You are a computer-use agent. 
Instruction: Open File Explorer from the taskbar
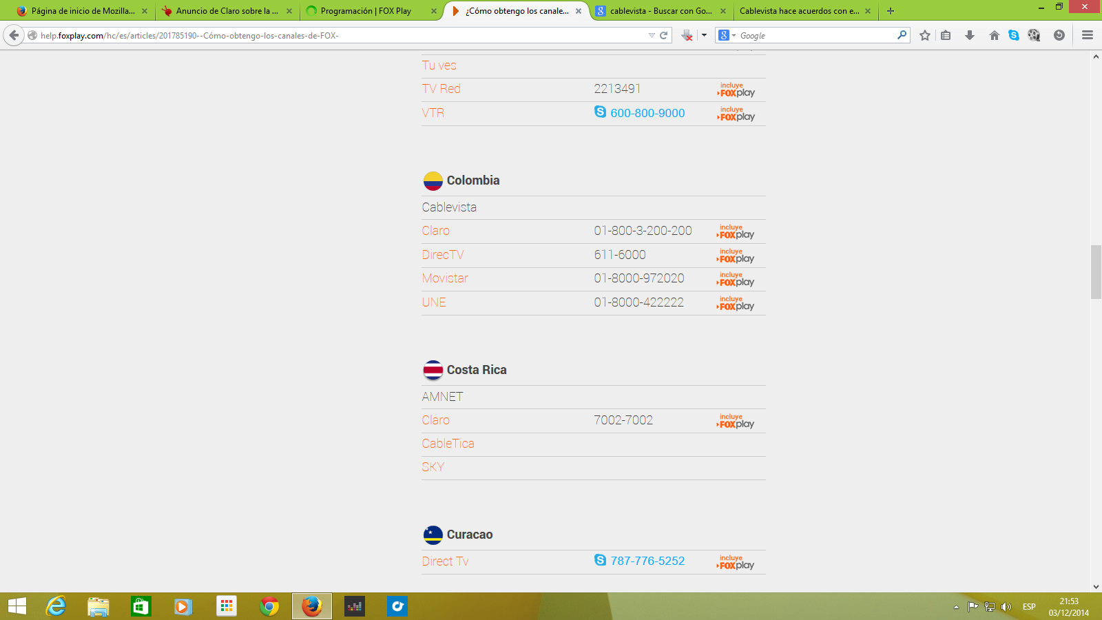click(98, 606)
